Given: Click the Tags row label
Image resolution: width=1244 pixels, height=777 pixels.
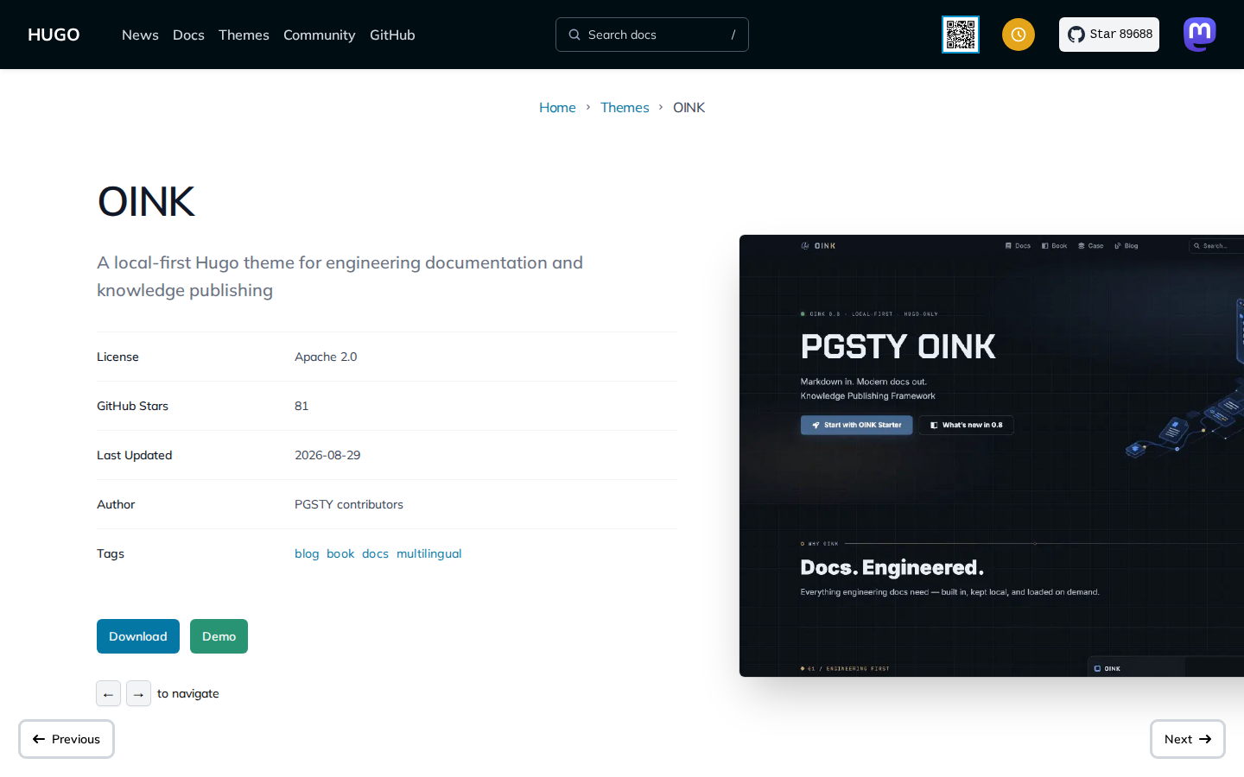Looking at the screenshot, I should click(111, 553).
